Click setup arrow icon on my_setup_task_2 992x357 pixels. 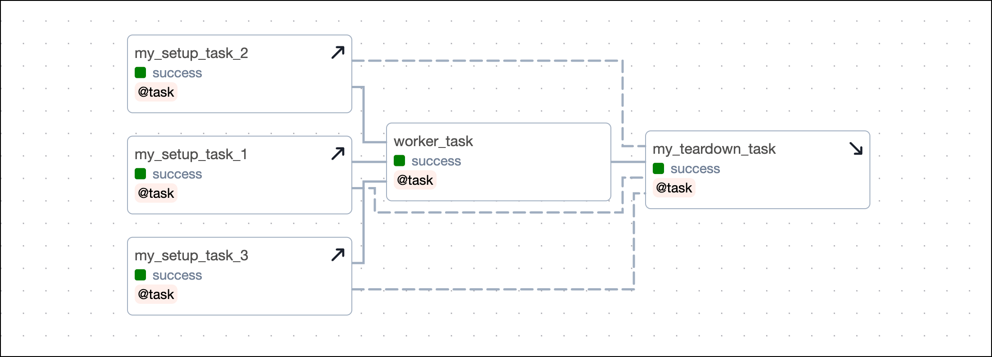338,53
